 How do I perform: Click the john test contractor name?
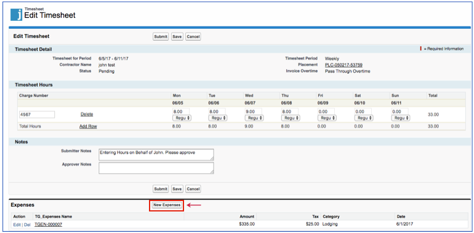(106, 65)
